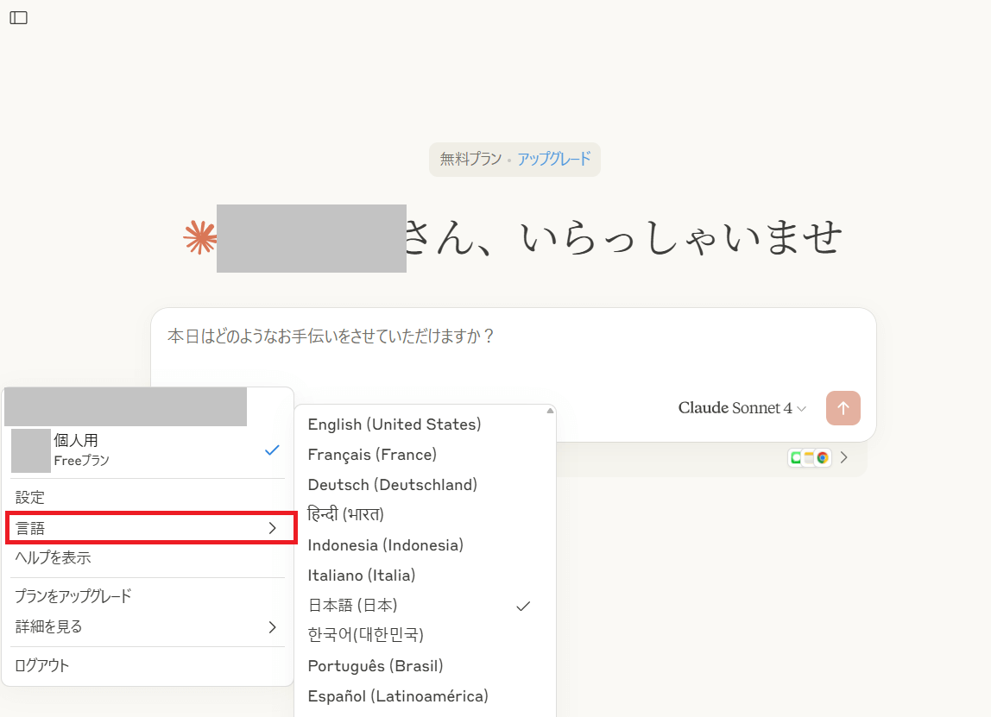Screen dimensions: 991x717
Task: Expand the chevron on 詳細を見る
Action: (273, 626)
